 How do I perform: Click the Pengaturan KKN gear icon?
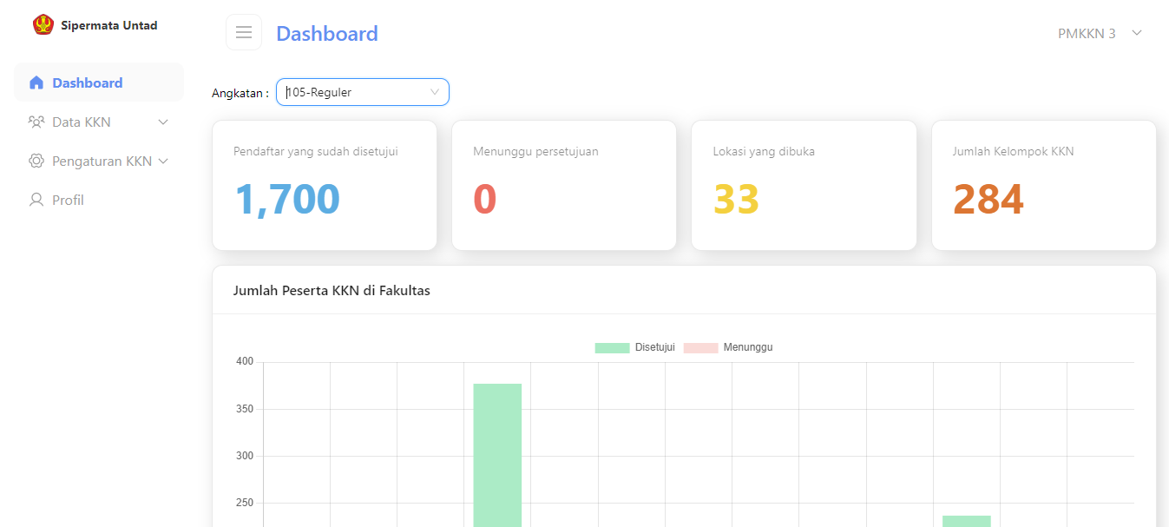pyautogui.click(x=36, y=161)
